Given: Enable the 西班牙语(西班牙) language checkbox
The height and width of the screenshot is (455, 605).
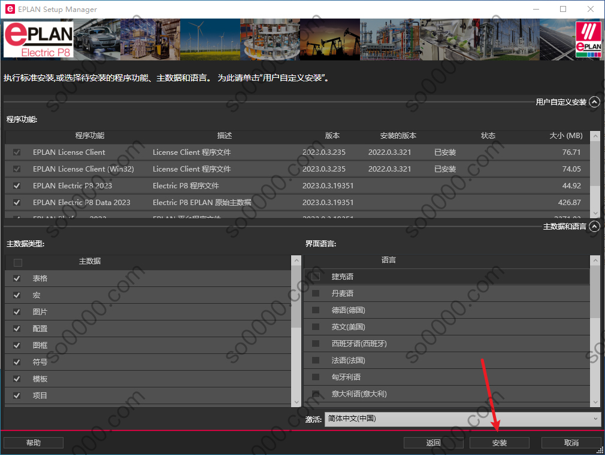Looking at the screenshot, I should point(316,344).
